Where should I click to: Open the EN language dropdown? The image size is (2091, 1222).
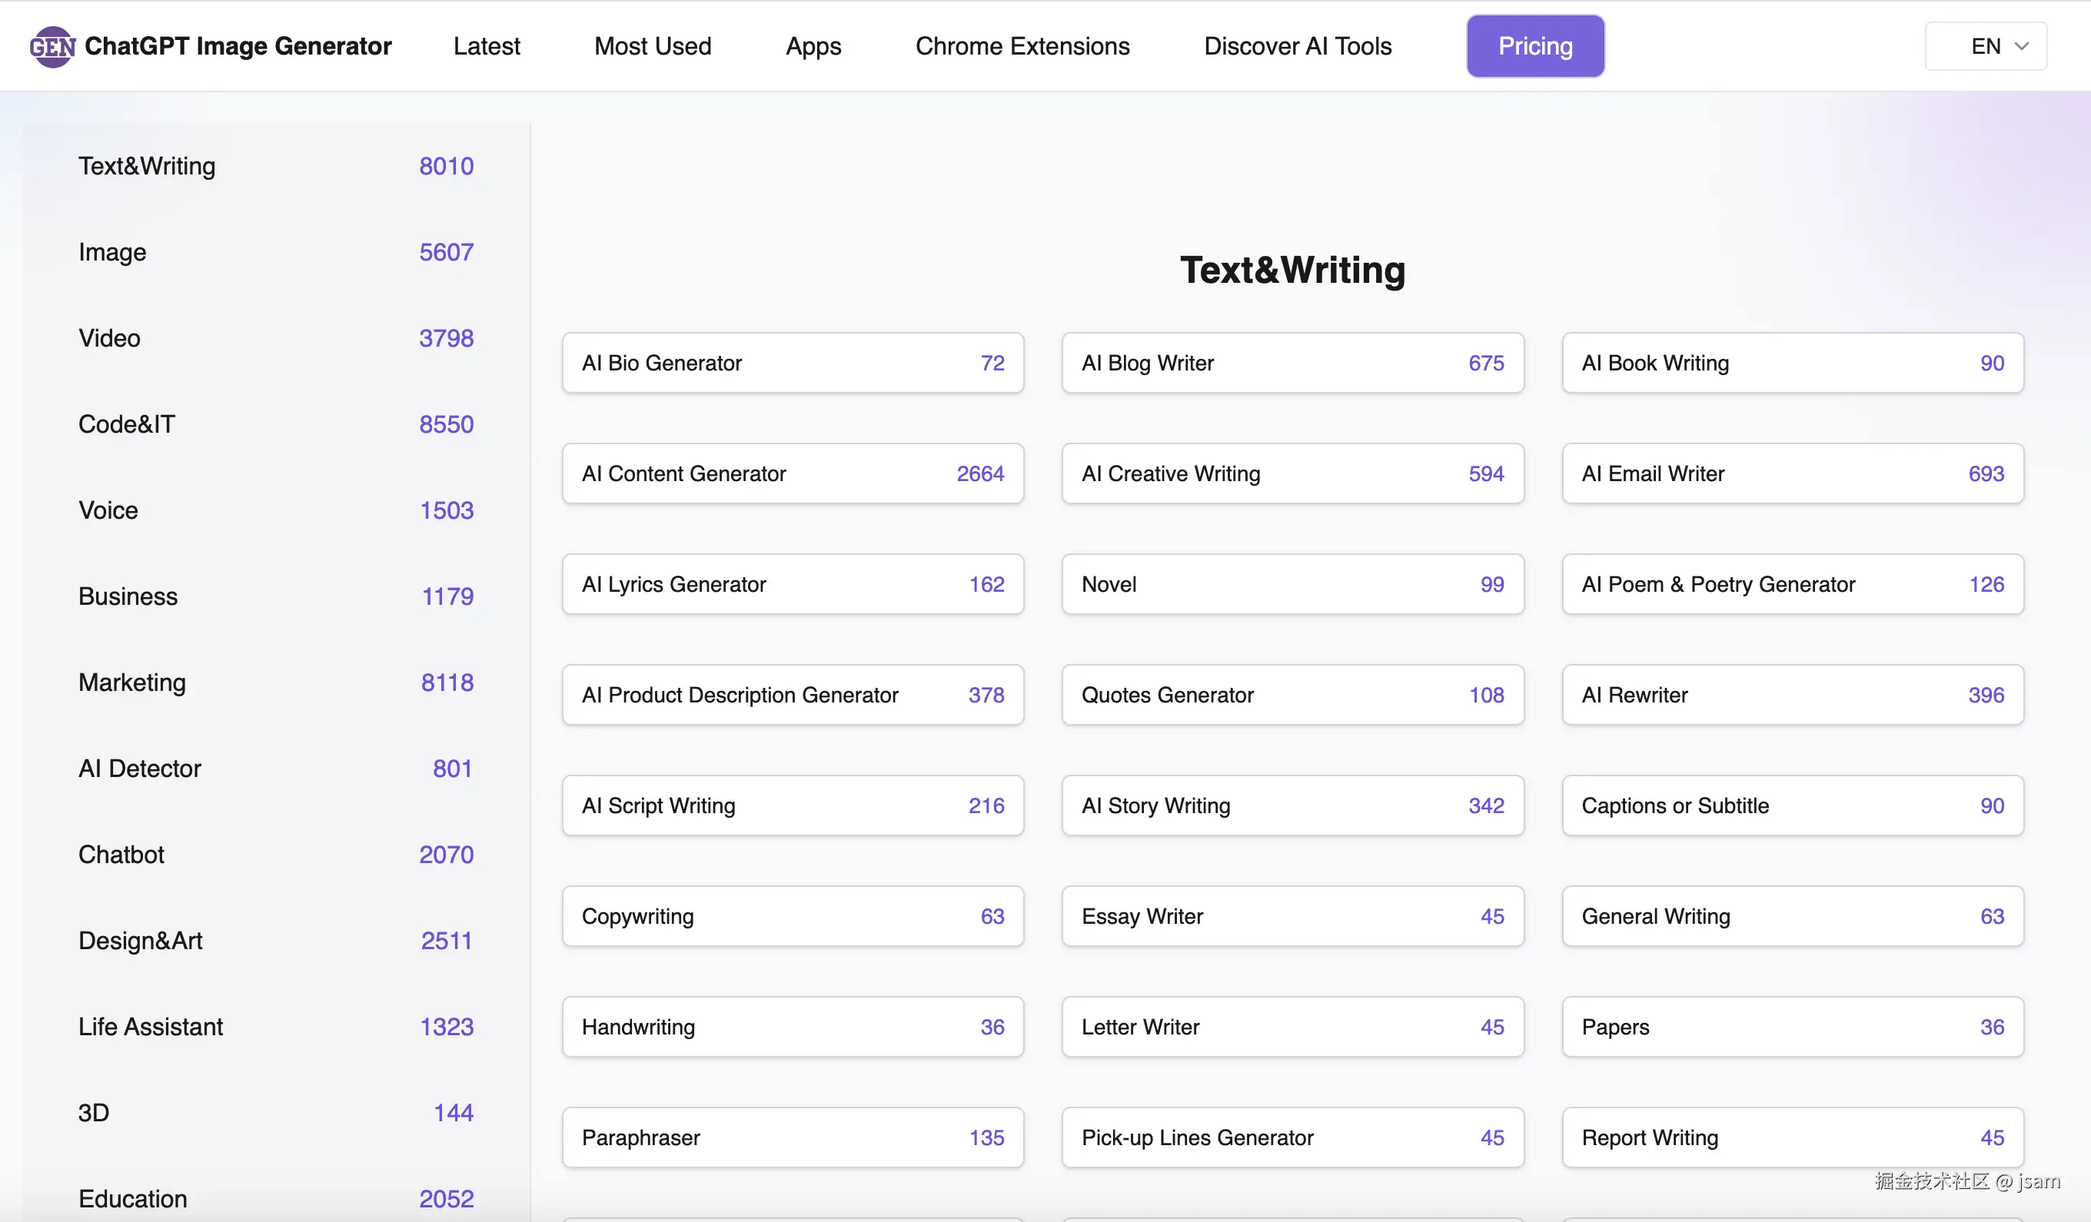click(1985, 46)
